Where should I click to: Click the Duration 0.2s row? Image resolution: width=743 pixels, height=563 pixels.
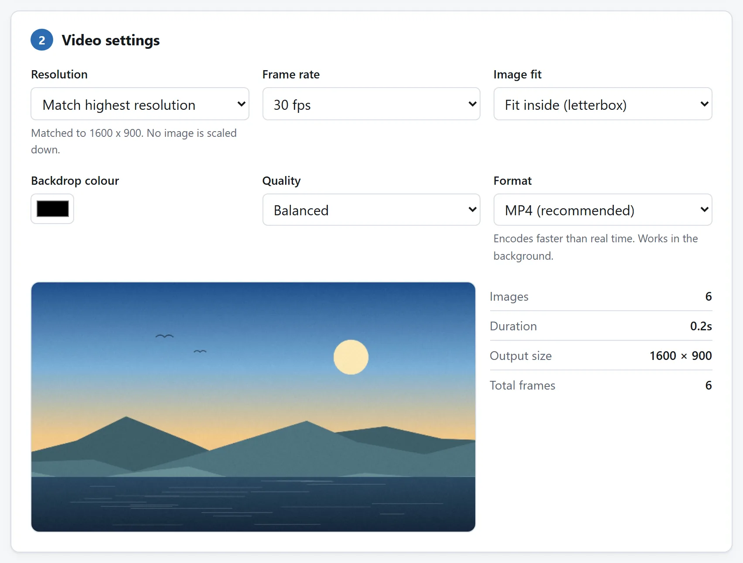(601, 326)
